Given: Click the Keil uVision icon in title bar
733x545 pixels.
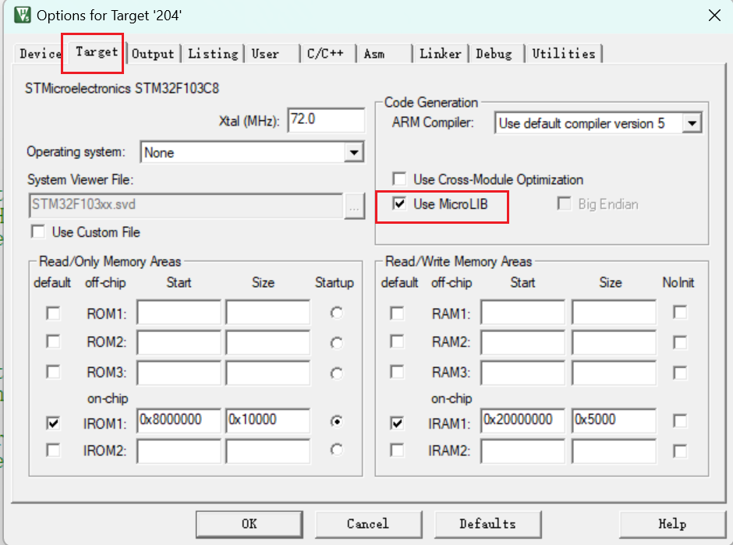Looking at the screenshot, I should (22, 15).
